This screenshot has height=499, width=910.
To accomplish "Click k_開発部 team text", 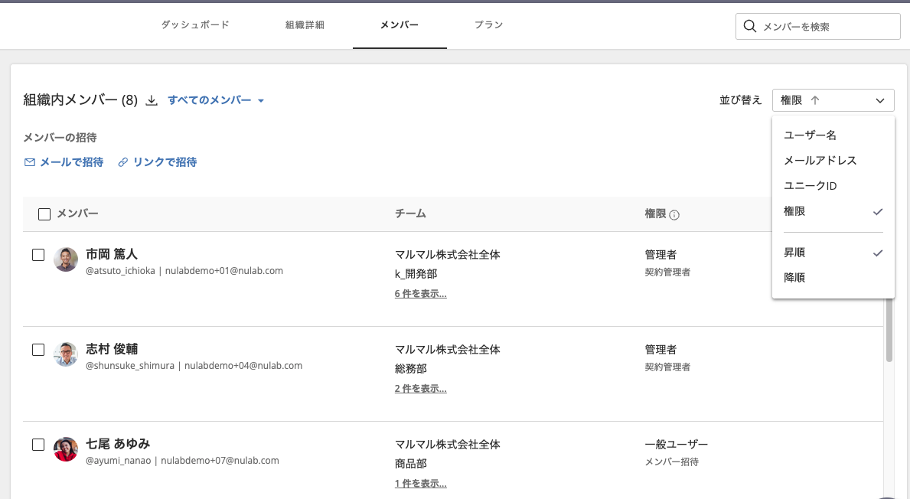I will 416,274.
